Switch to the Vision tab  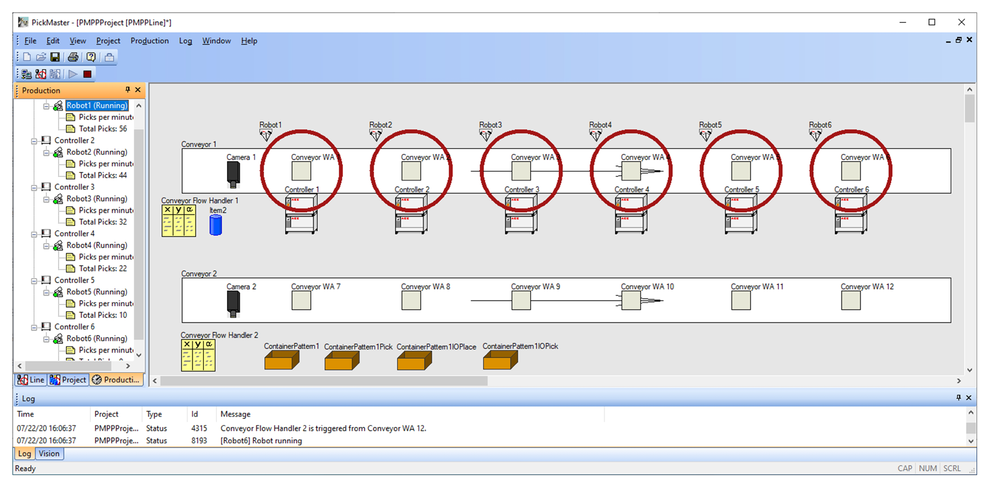point(49,453)
